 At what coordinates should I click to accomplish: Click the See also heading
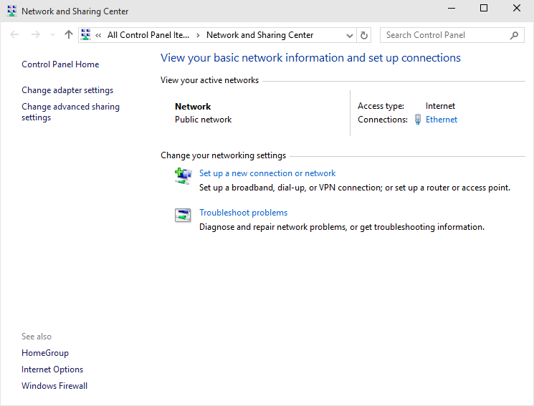tap(37, 337)
